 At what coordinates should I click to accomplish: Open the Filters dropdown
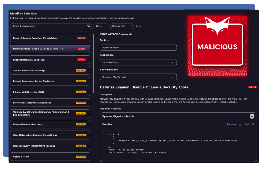point(101,26)
